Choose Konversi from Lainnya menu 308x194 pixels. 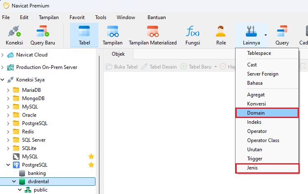point(267,104)
